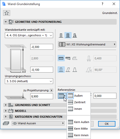Click the Geometrie und Positionierung section icon
The width and height of the screenshot is (120, 139).
[x=11, y=22]
